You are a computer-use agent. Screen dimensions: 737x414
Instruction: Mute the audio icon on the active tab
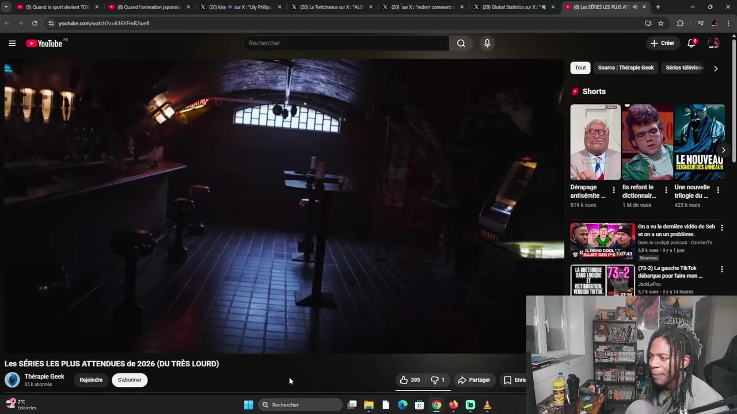(635, 7)
